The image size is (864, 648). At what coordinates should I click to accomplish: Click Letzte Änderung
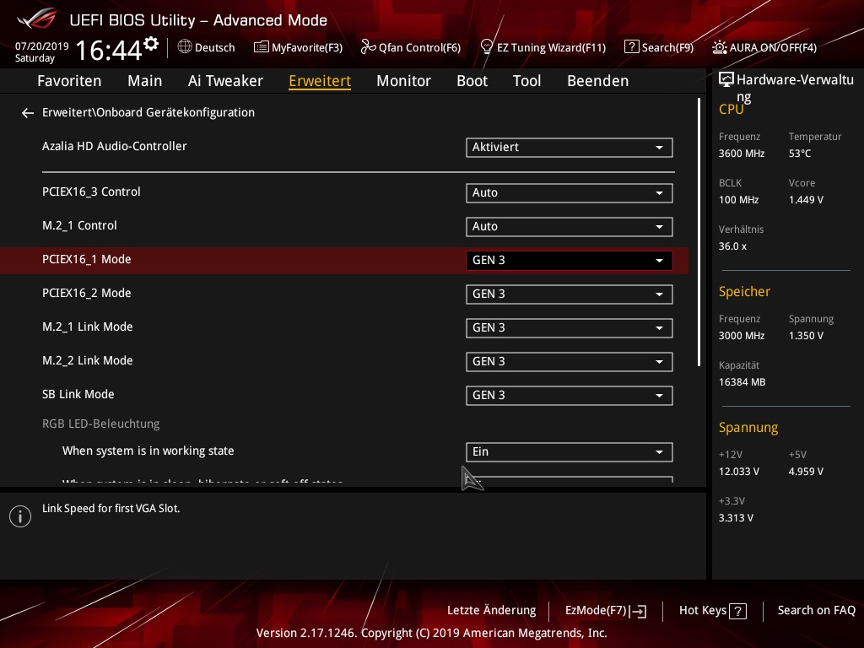pyautogui.click(x=492, y=611)
